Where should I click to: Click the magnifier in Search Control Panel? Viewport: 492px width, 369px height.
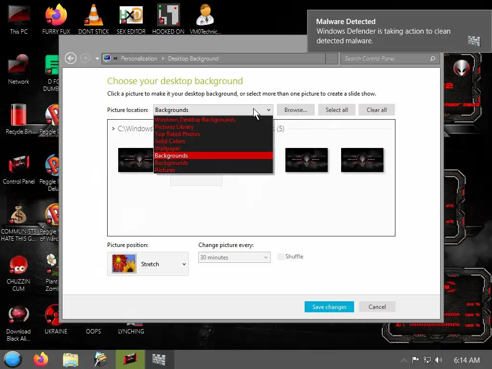(x=433, y=58)
